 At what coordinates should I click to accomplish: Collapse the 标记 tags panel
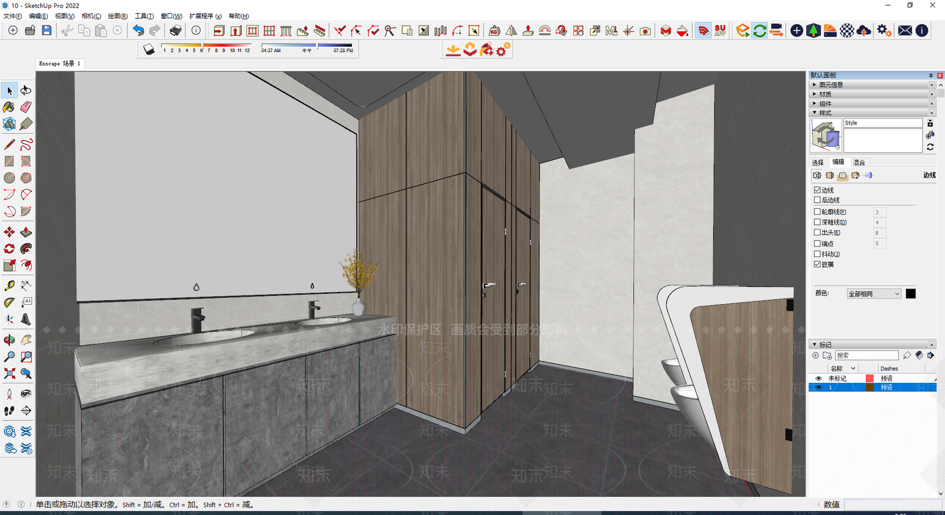872,345
